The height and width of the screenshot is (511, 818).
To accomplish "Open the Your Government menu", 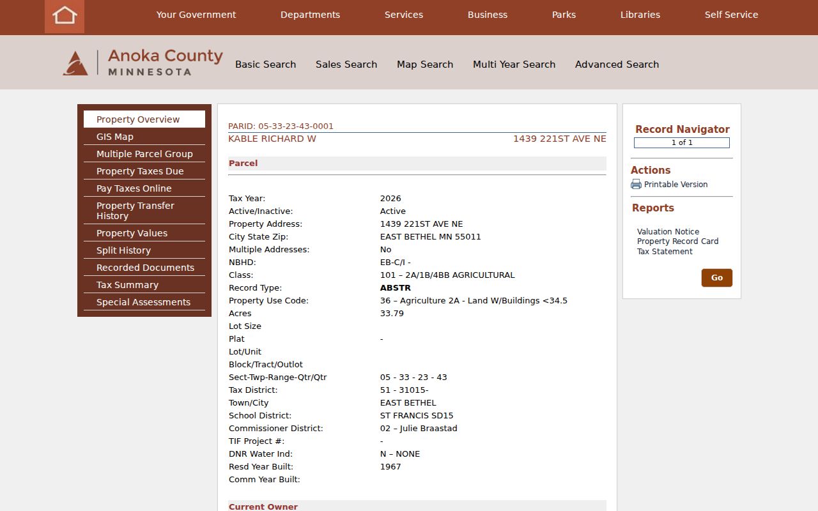I will [196, 15].
